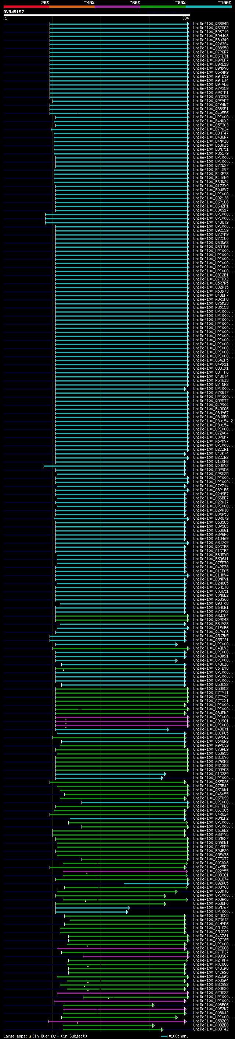Open isoform hit UniRef100_P30154-2
Screen dimensions: 235x1039
pyautogui.click(x=213, y=421)
